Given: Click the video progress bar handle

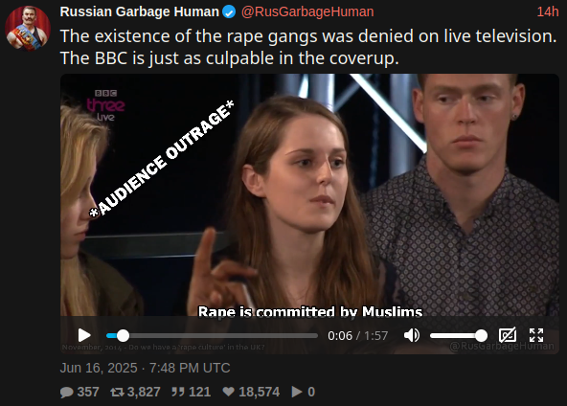Looking at the screenshot, I should click(123, 335).
